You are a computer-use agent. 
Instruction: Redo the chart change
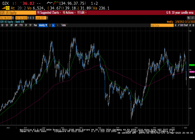192,18
